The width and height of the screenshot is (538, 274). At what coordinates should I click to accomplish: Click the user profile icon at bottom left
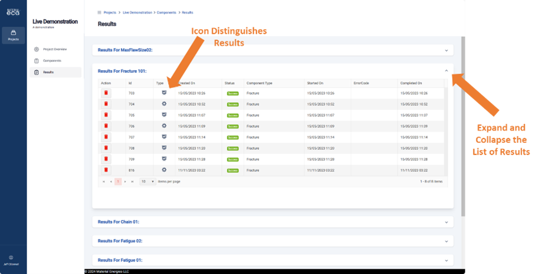pyautogui.click(x=11, y=258)
